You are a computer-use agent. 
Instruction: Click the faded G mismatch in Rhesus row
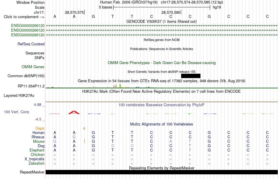tap(74, 137)
